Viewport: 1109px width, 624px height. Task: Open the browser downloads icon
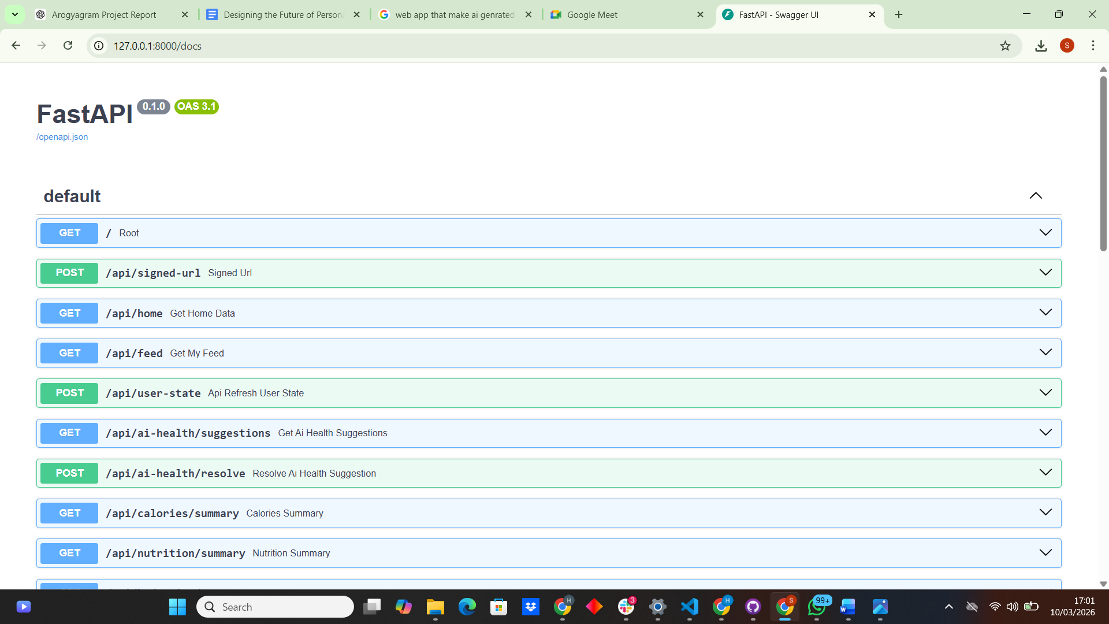(1041, 46)
